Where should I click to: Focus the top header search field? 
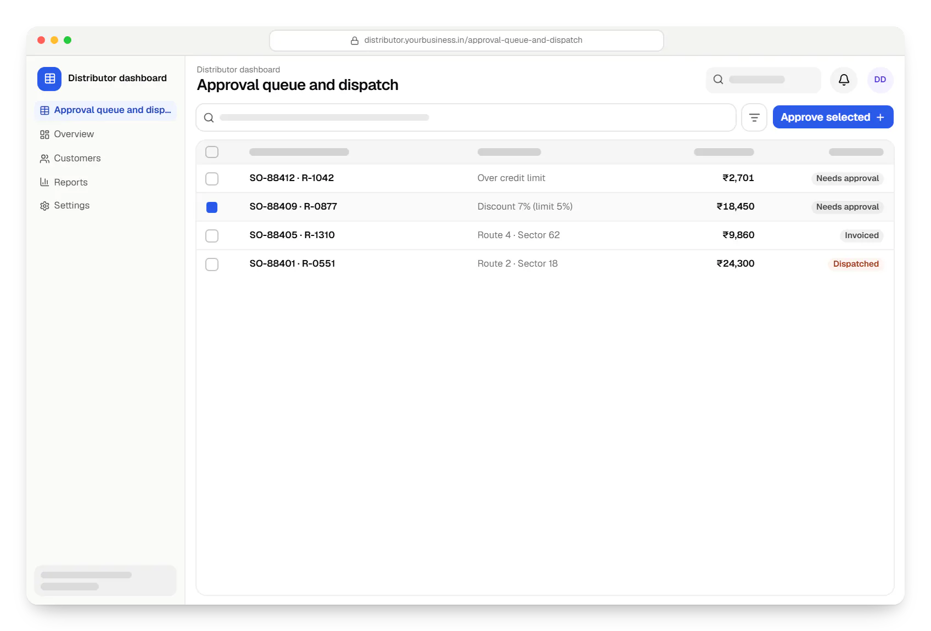763,80
